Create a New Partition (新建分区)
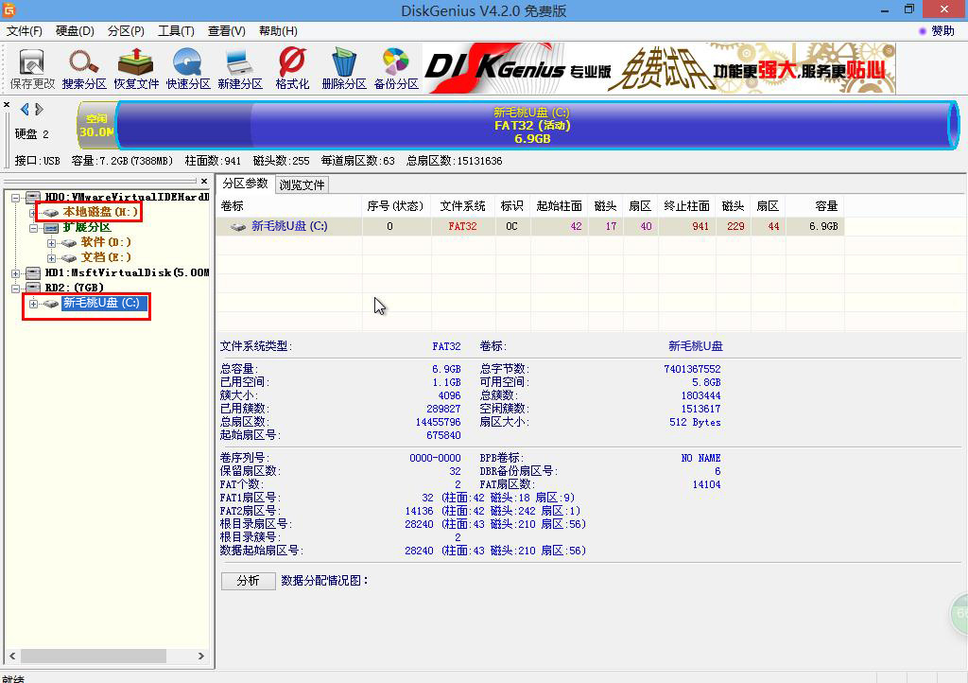 (239, 68)
